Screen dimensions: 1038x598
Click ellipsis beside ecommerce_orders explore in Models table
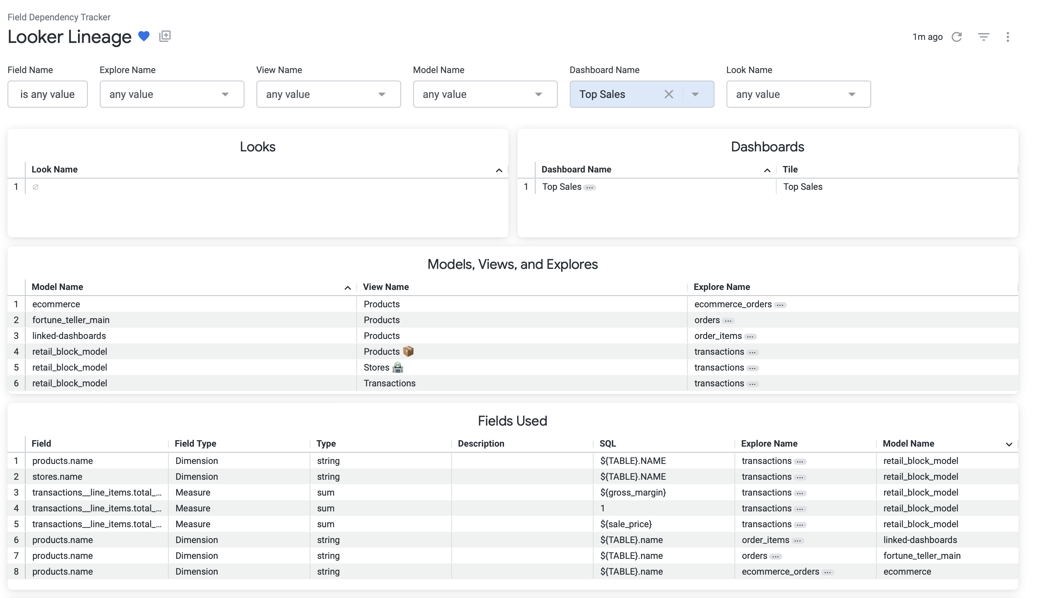780,305
